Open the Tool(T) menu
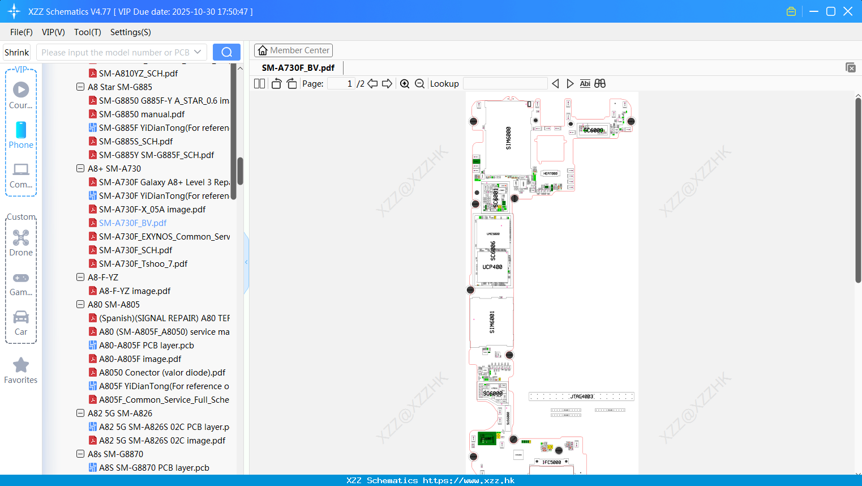 tap(88, 32)
